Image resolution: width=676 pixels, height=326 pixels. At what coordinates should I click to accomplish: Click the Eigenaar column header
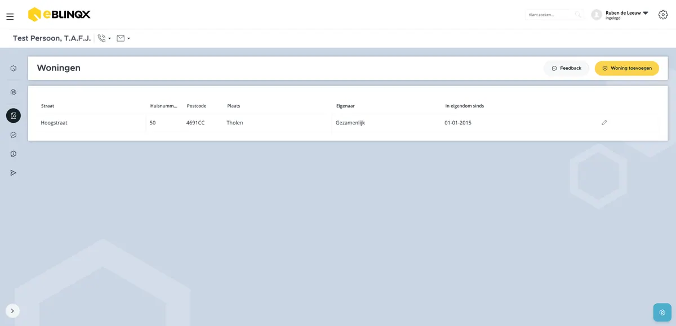click(345, 106)
